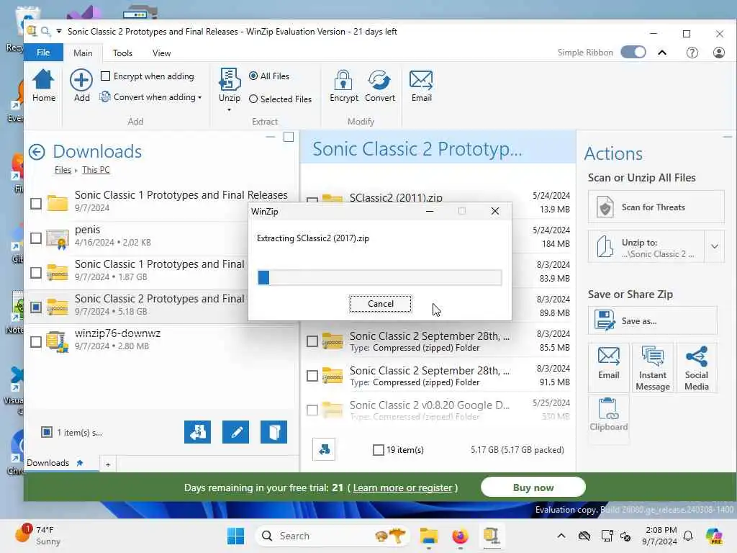Viewport: 737px width, 553px height.
Task: Click the Instant Message action
Action: pos(652,368)
